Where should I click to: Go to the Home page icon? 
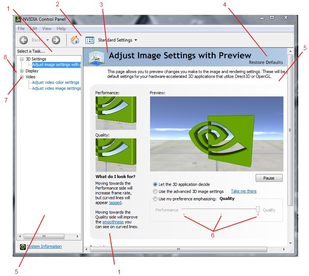[75, 40]
